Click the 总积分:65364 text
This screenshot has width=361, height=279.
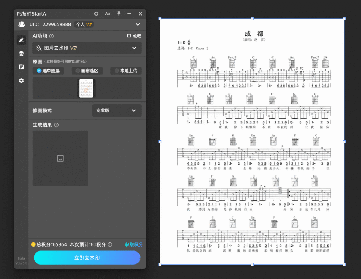coord(51,244)
